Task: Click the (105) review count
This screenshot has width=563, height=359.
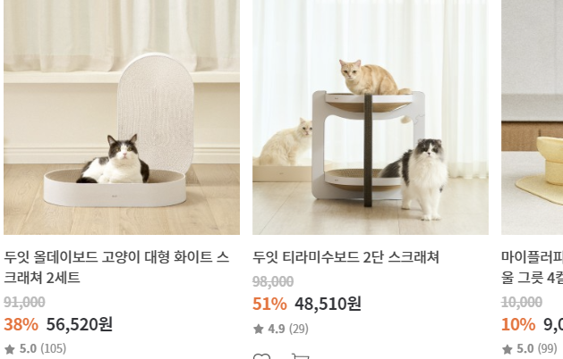Action: (53, 348)
